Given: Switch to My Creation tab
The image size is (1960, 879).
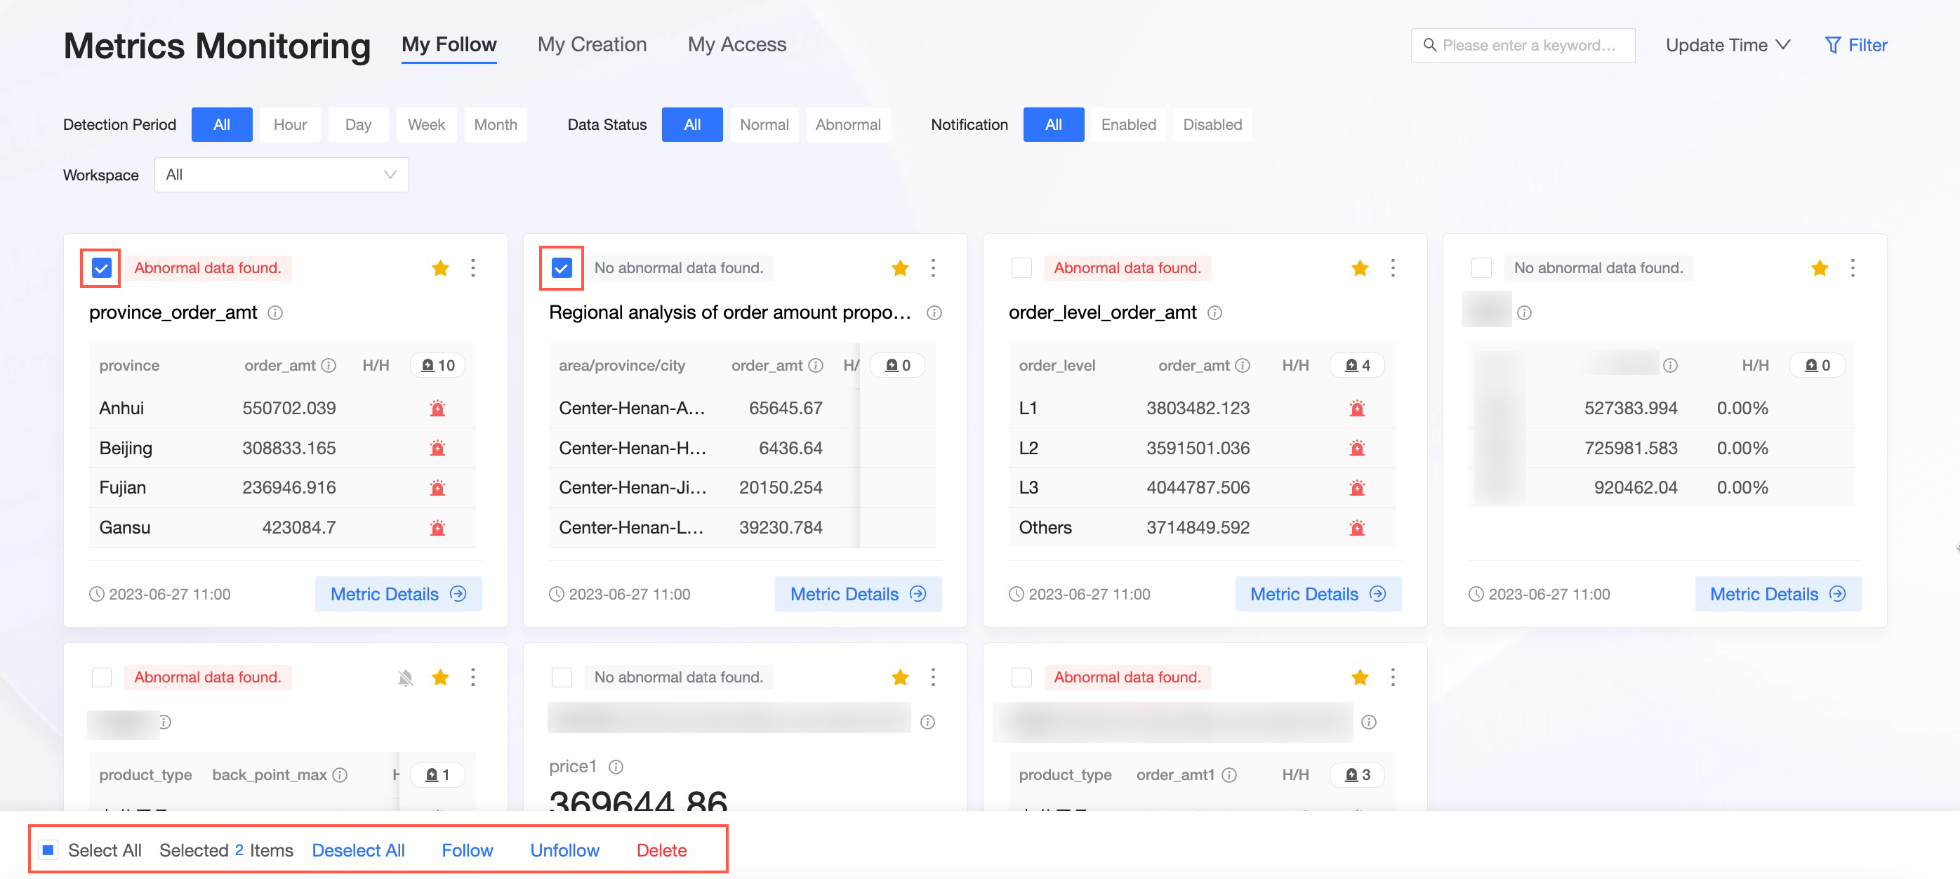Looking at the screenshot, I should (591, 45).
